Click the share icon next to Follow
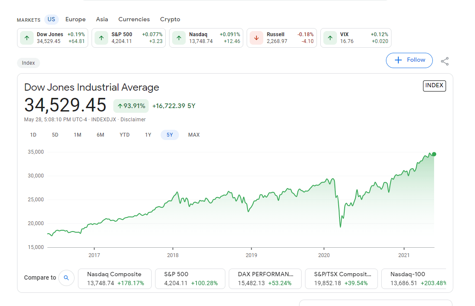Viewport: 475px width, 306px height. click(444, 61)
